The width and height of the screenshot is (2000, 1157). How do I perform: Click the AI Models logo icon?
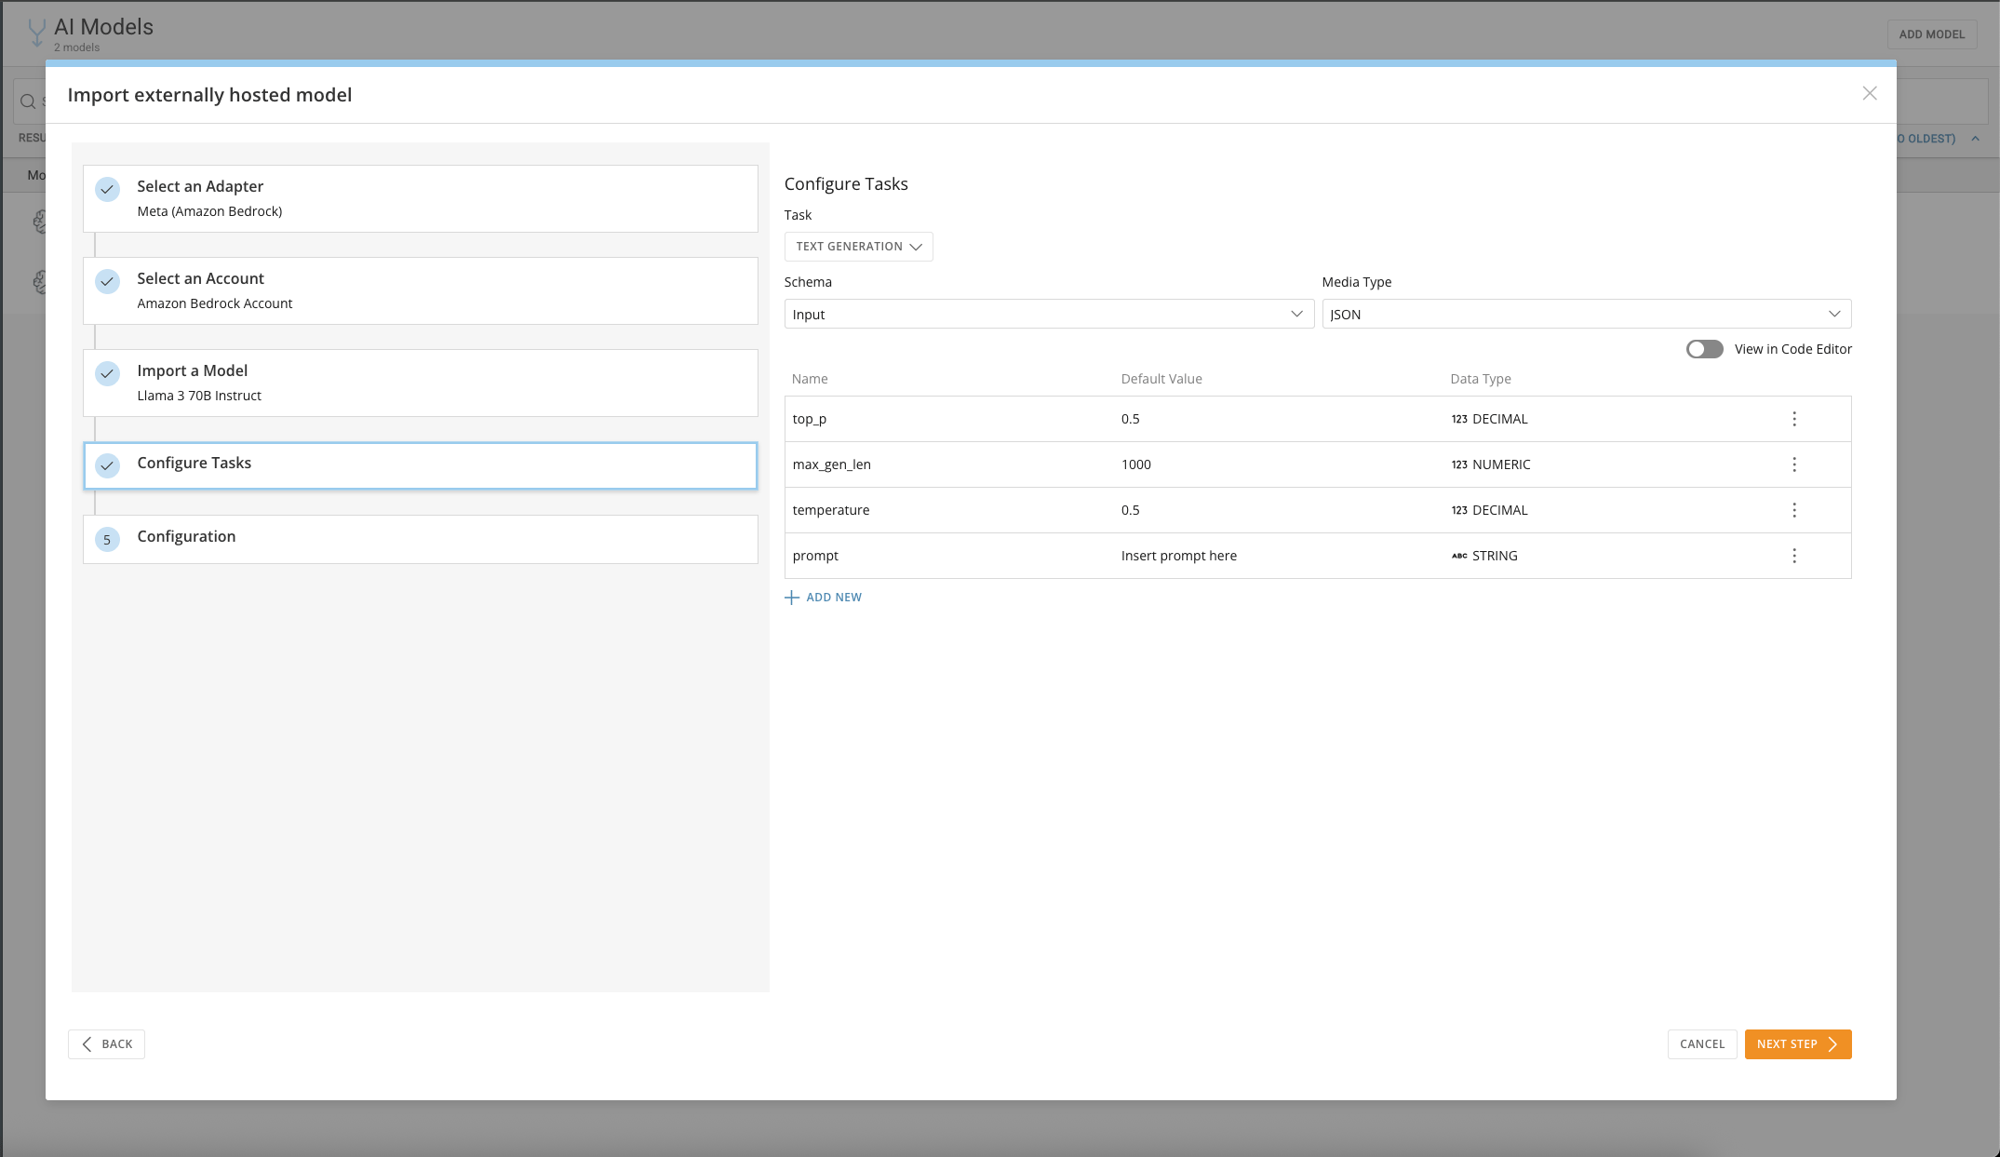(x=36, y=33)
